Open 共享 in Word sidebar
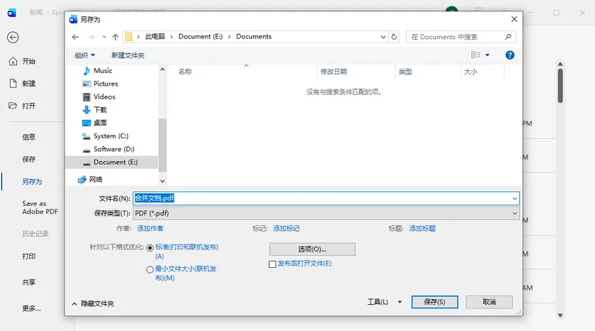The image size is (595, 331). coord(29,282)
